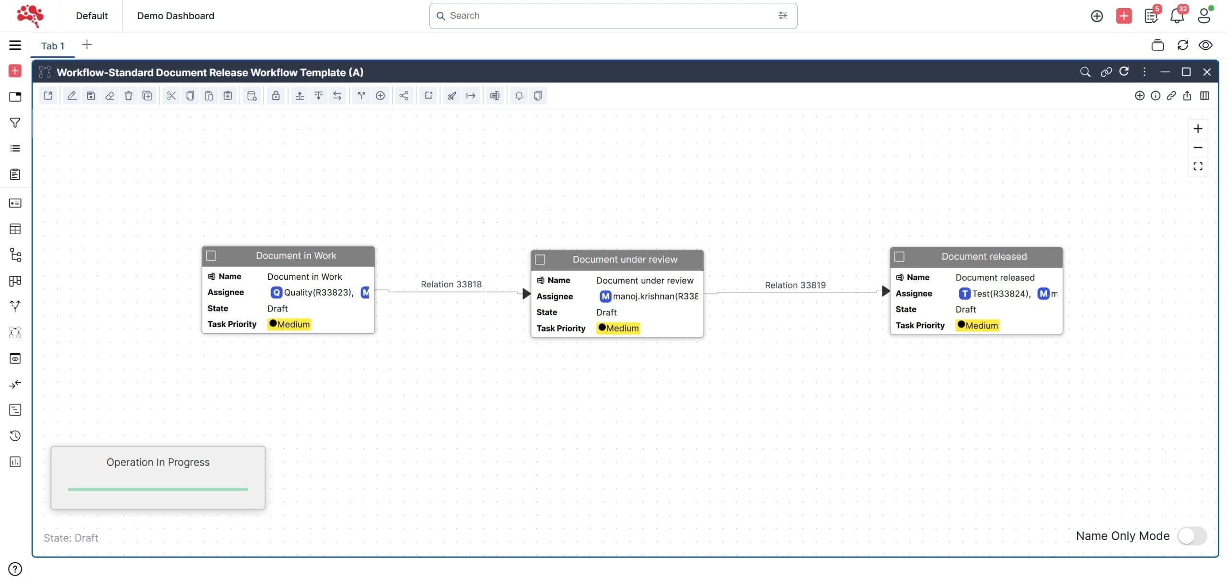
Task: Click the scissors cut icon in toolbar
Action: pos(171,96)
